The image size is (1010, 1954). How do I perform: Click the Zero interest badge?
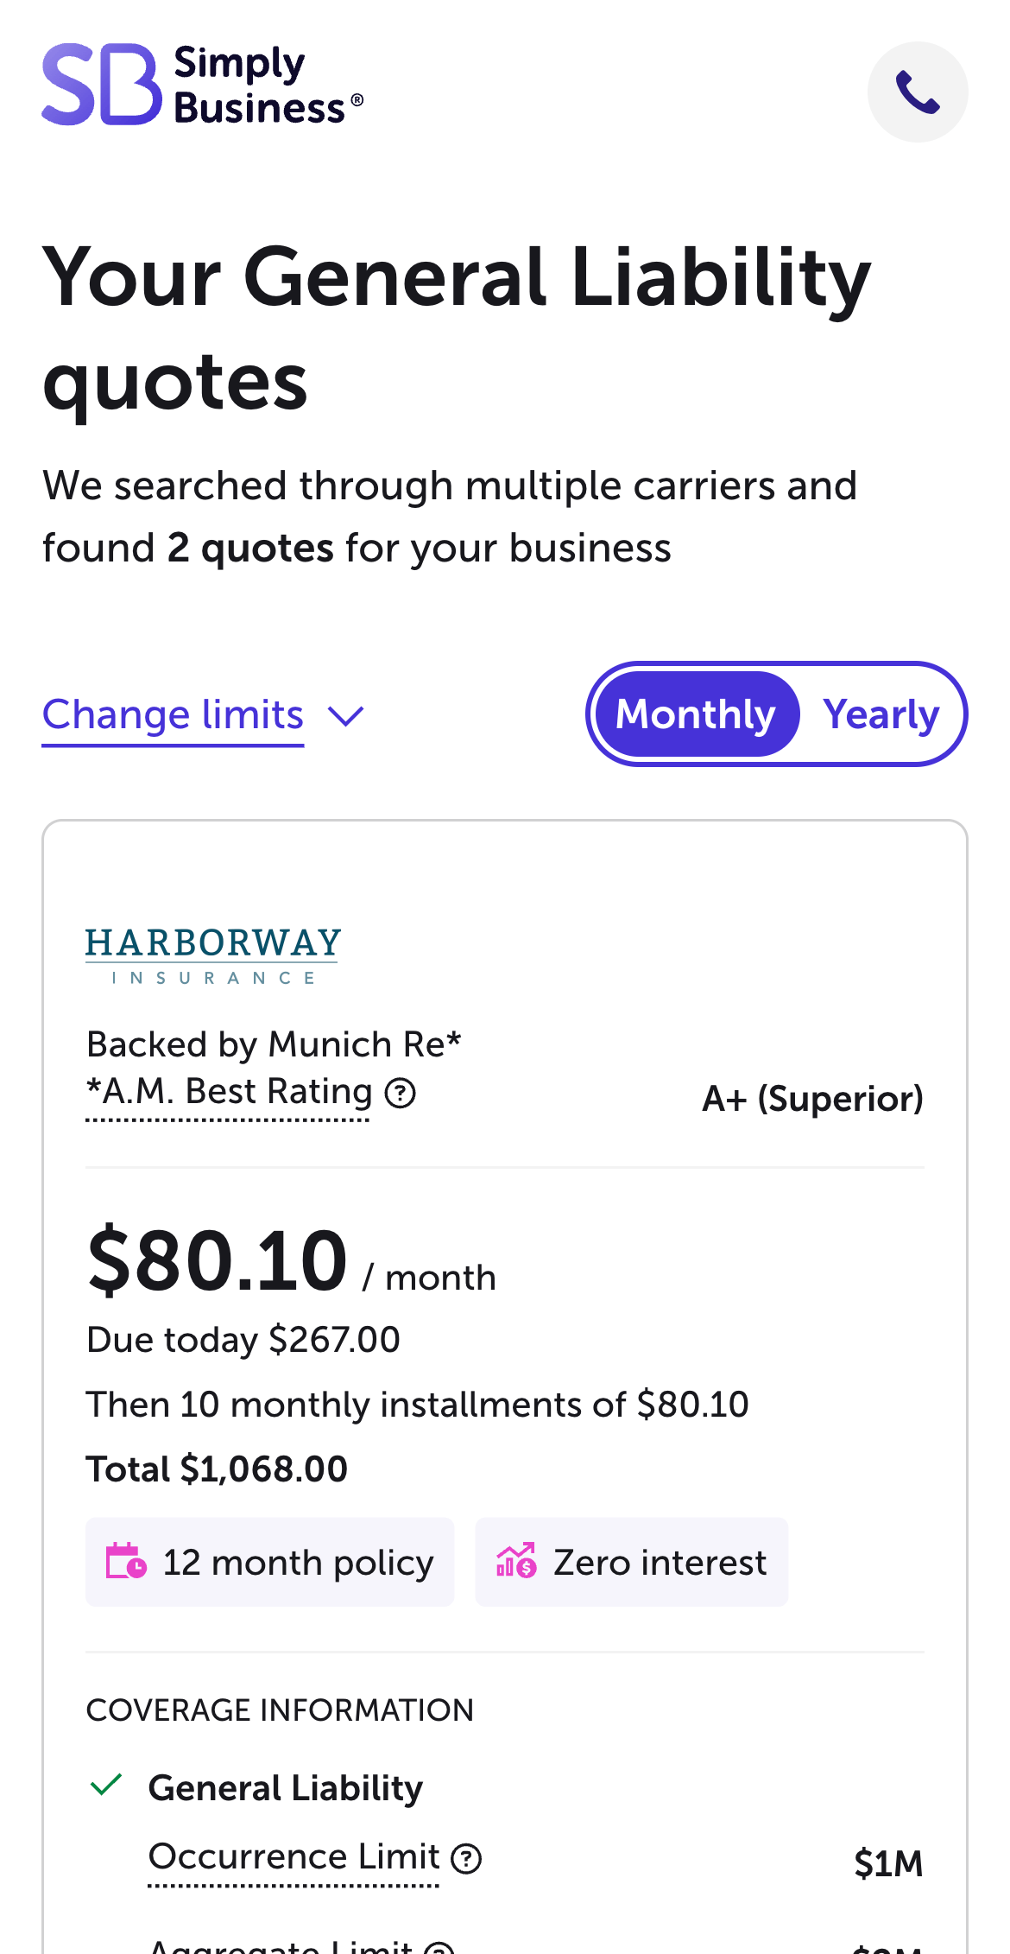632,1562
